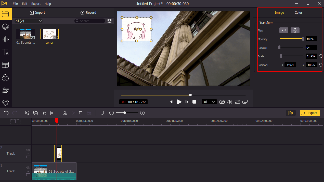
Task: Click the yellow Export button
Action: click(310, 113)
